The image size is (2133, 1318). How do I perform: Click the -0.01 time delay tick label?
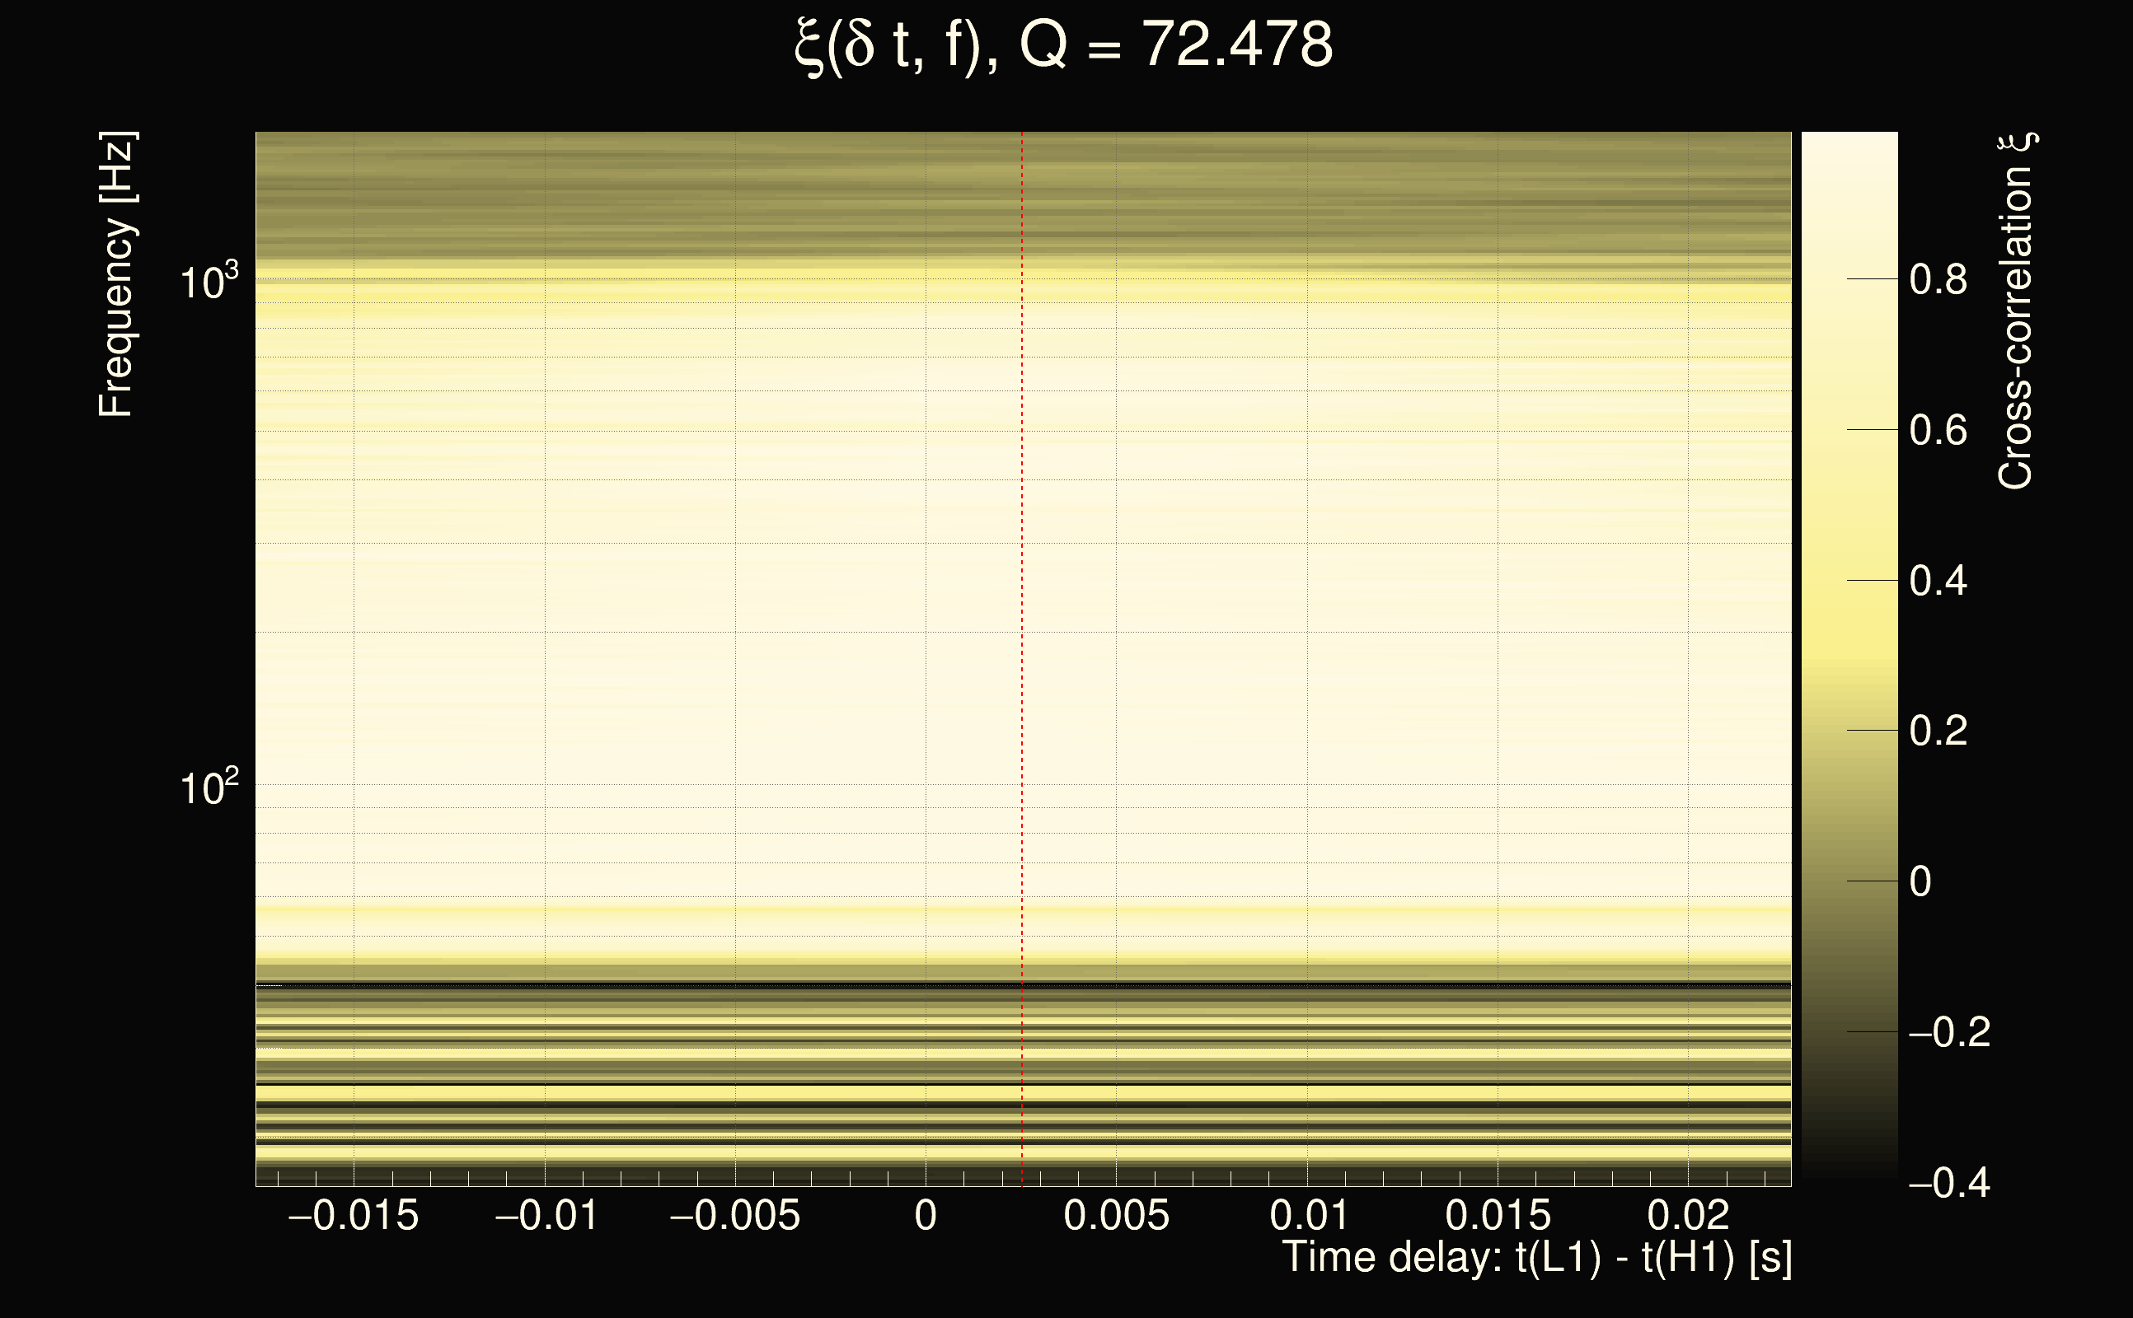[546, 1215]
